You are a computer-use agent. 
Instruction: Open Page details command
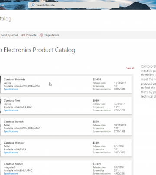click(49, 35)
